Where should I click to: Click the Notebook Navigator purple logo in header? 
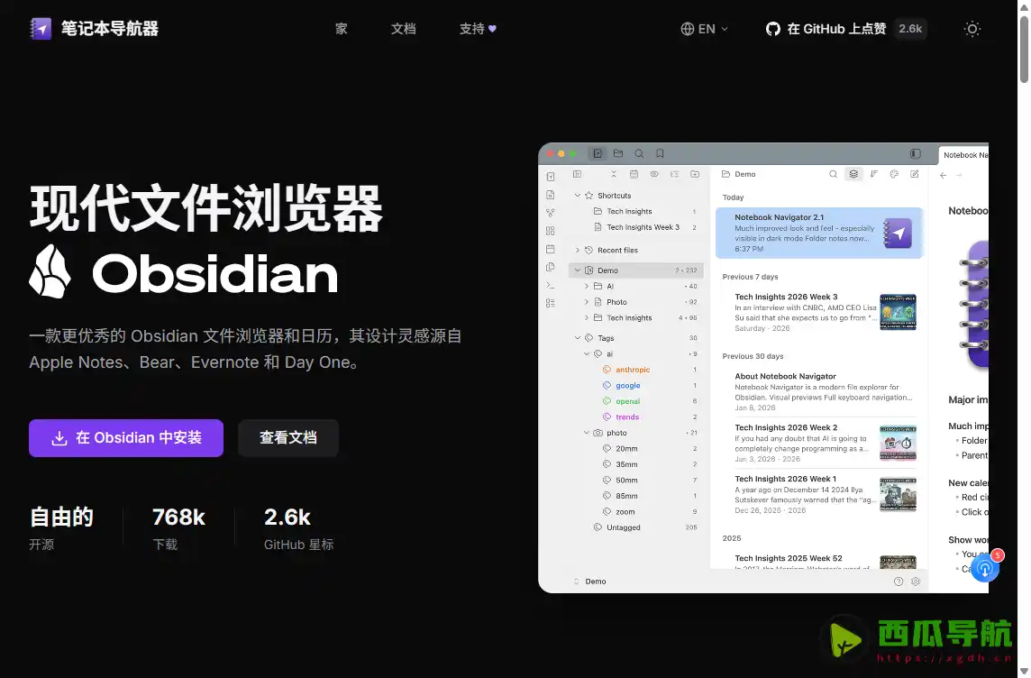coord(41,28)
